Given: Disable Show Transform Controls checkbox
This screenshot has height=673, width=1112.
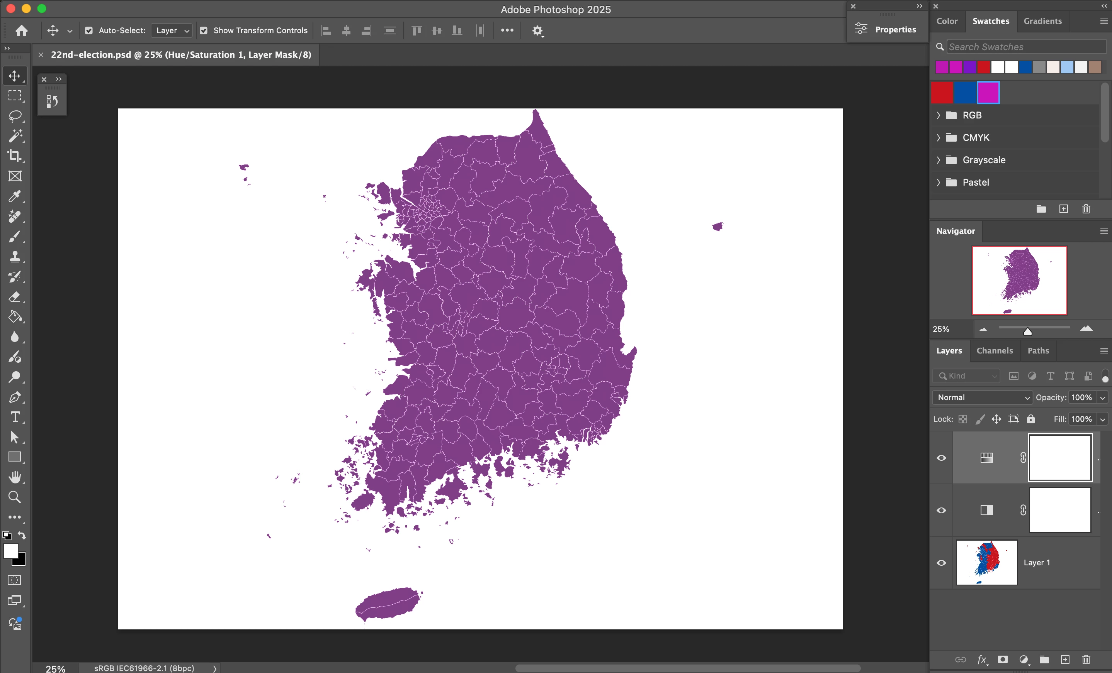Looking at the screenshot, I should 204,30.
